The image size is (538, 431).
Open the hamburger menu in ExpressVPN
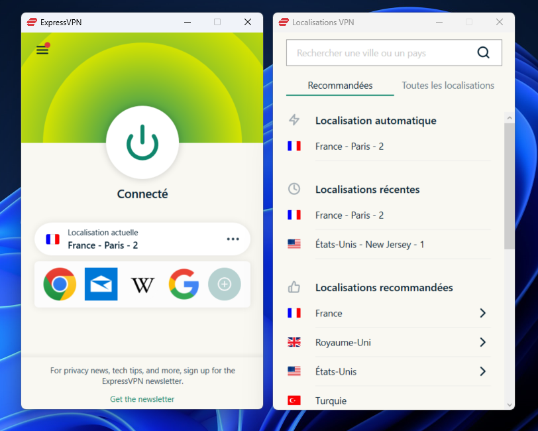click(x=42, y=50)
